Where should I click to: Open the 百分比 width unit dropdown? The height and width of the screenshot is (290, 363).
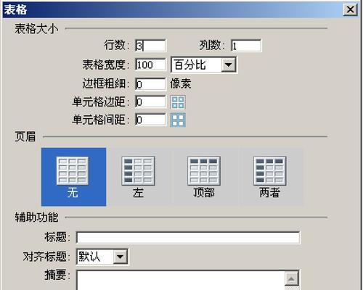click(x=204, y=65)
